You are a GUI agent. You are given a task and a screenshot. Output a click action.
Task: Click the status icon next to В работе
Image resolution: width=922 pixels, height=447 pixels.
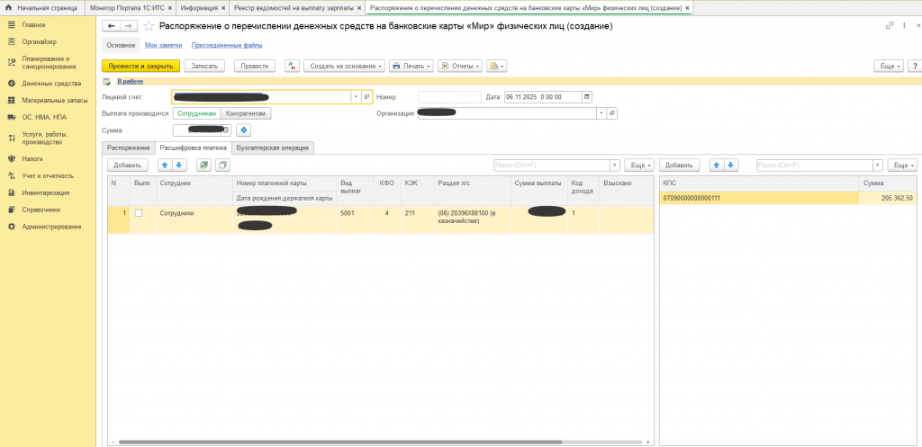[x=106, y=82]
